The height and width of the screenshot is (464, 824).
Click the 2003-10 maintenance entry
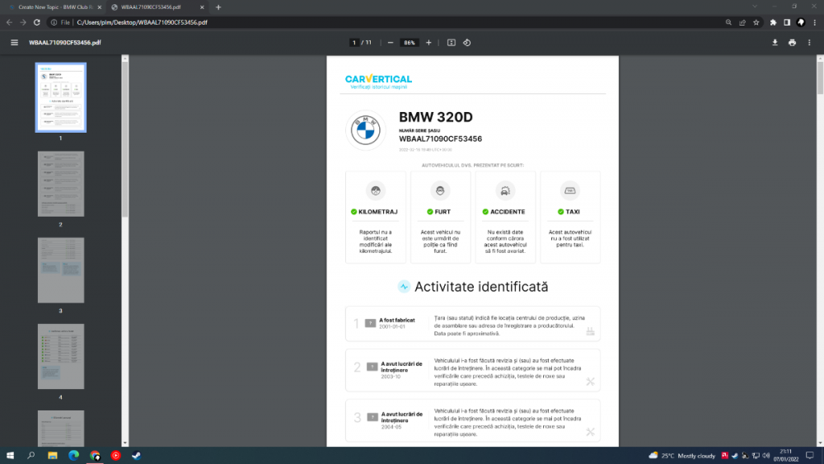click(x=473, y=371)
